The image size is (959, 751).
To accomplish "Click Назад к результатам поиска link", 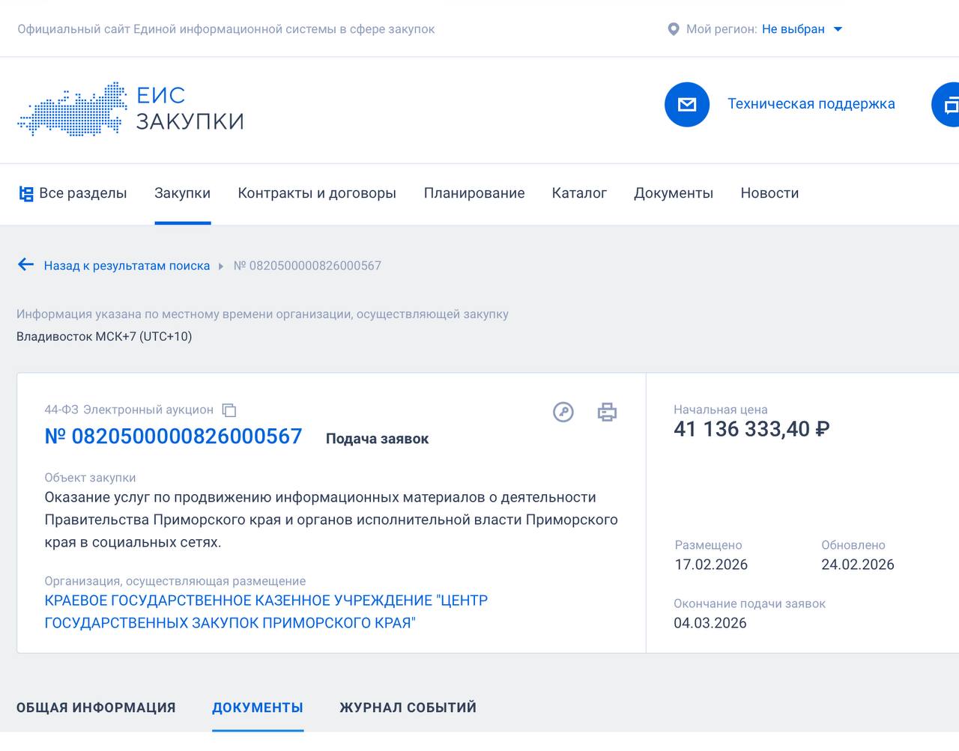I will click(127, 266).
